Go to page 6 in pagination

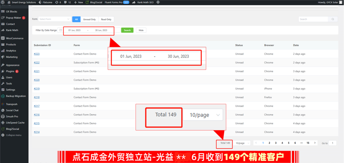(x=295, y=143)
